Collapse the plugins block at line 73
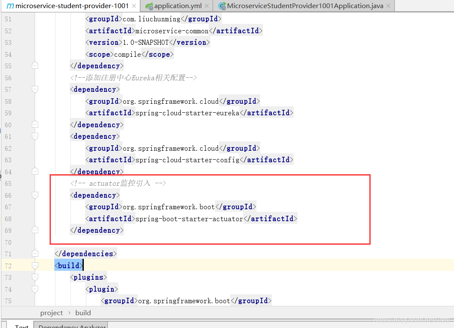This screenshot has height=328, width=454. pos(35,277)
